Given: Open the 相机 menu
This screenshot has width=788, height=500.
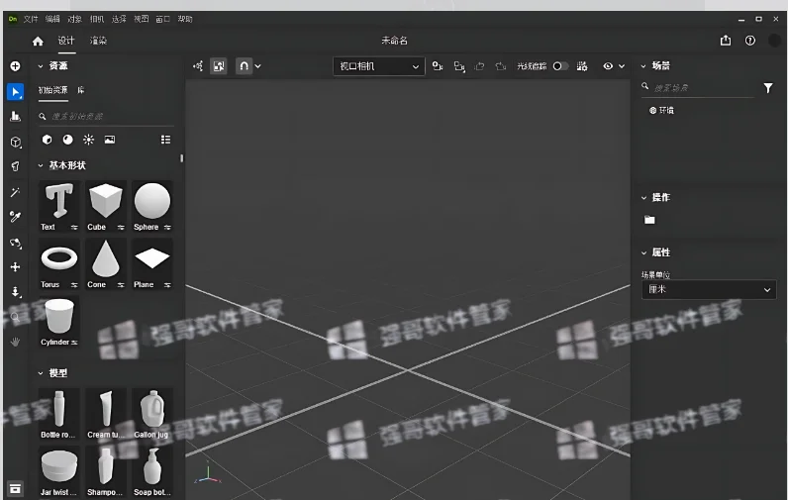Looking at the screenshot, I should pos(96,19).
